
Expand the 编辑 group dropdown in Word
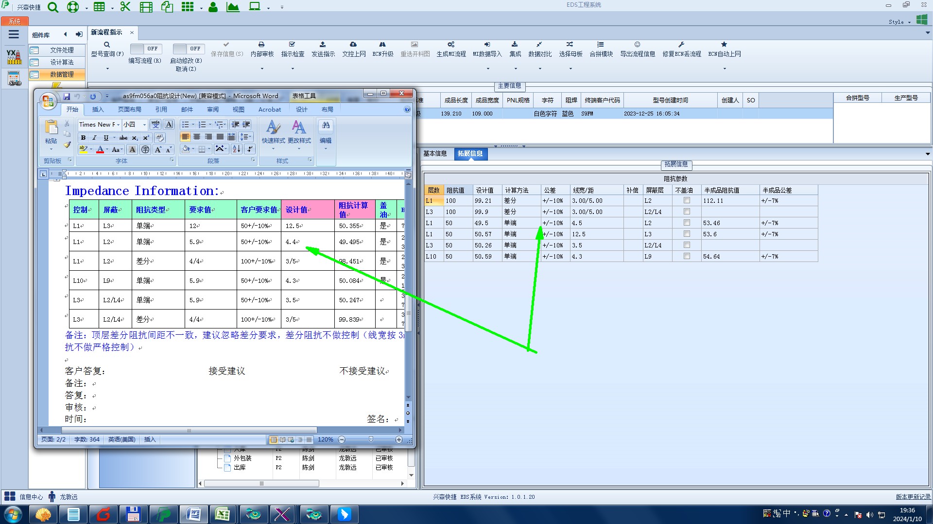click(326, 148)
